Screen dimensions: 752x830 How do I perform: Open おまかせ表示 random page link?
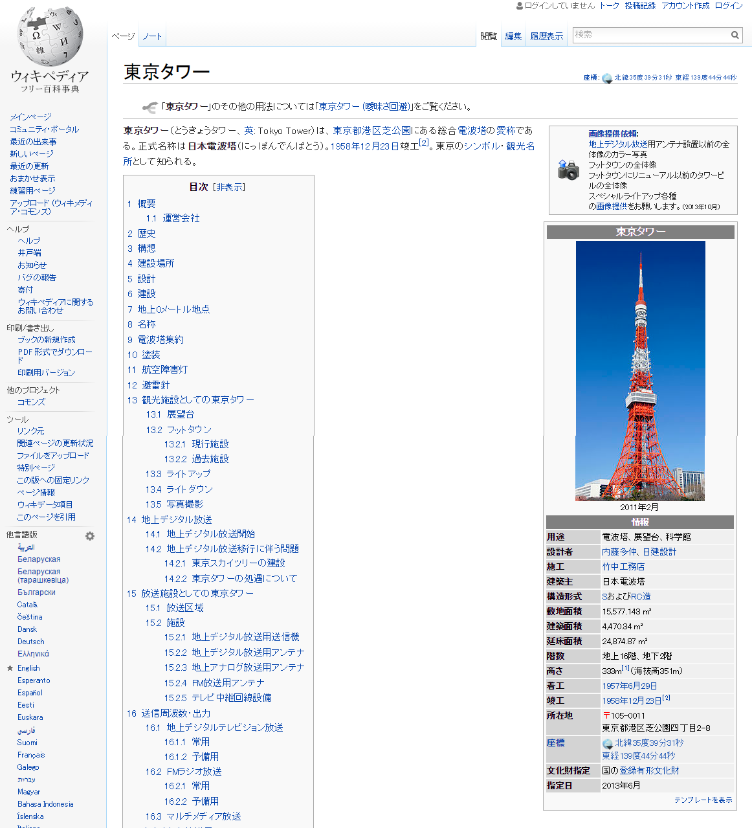[x=32, y=179]
